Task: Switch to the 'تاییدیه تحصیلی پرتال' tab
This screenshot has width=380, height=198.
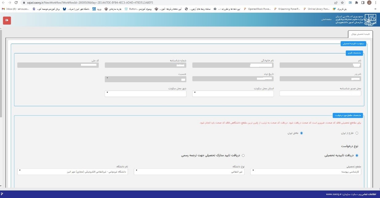Action: pyautogui.click(x=360, y=34)
